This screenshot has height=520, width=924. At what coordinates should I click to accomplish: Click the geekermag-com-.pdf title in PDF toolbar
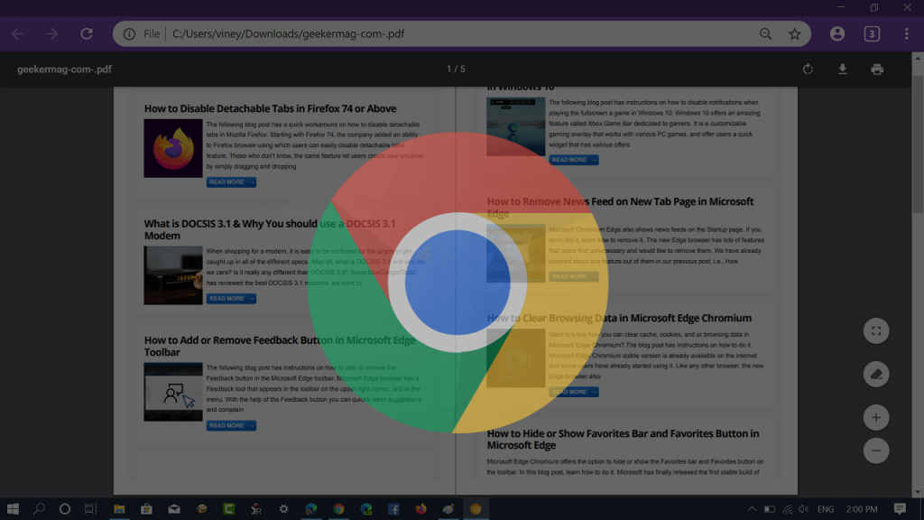(64, 69)
